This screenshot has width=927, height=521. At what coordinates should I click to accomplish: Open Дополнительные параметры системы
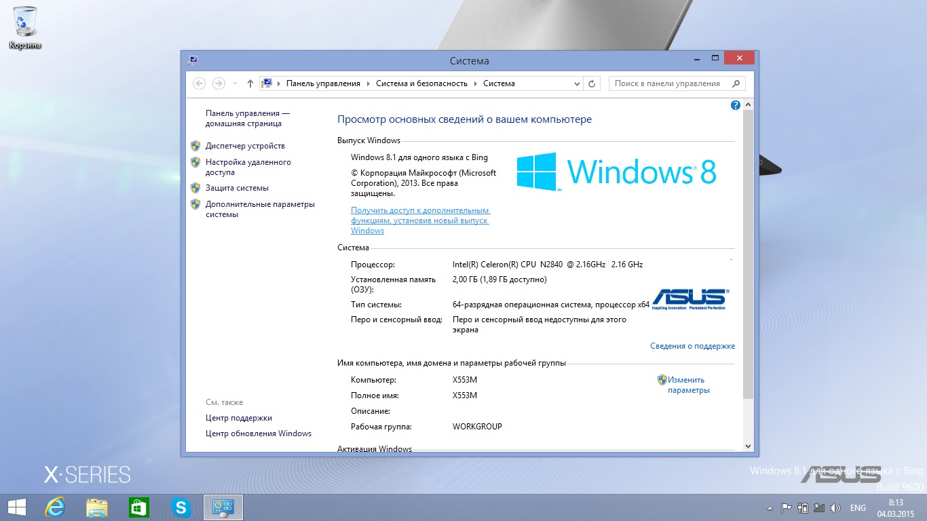coord(260,209)
